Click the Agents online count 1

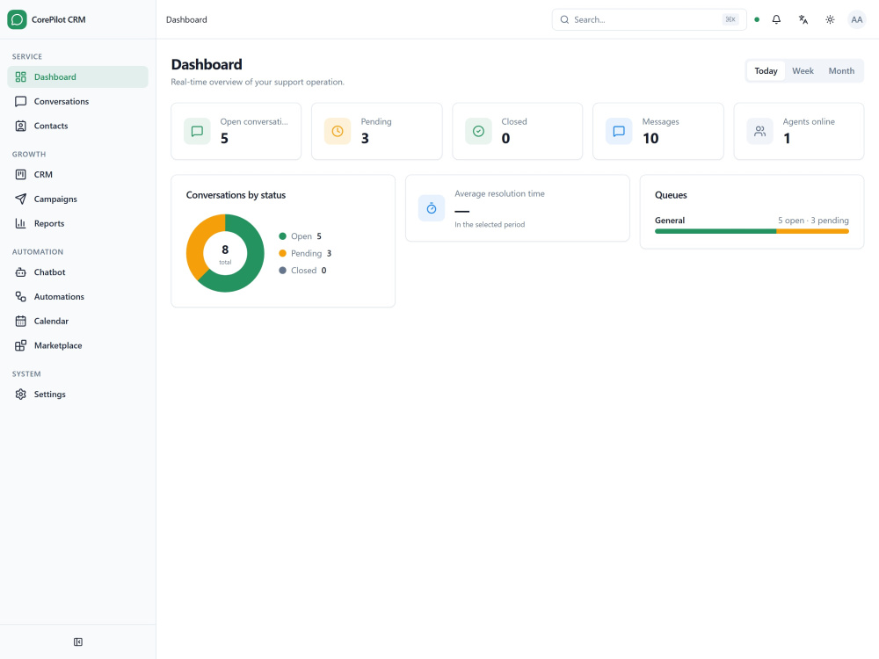point(787,139)
